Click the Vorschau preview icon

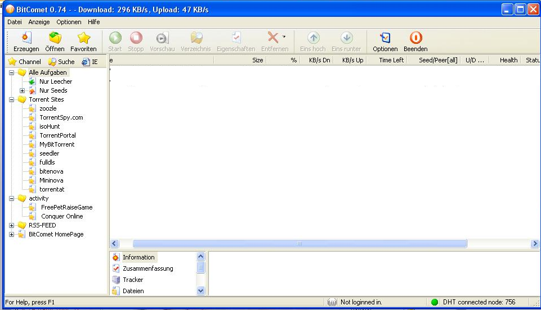(x=162, y=38)
